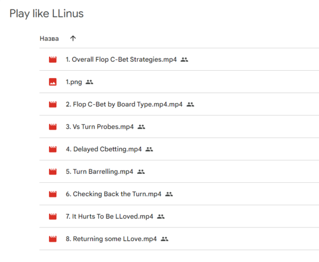
Task: Click shared icon after Returning some LLove.mp4
Action: tap(165, 239)
